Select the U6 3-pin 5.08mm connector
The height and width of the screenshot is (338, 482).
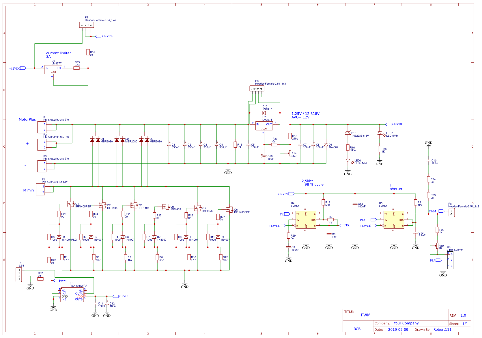click(450, 260)
